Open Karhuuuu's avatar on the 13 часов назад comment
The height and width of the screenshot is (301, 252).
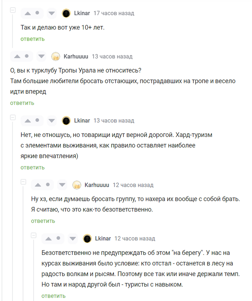pyautogui.click(x=56, y=57)
